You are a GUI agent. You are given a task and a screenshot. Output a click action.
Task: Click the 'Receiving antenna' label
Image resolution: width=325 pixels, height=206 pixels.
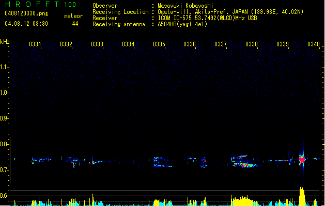click(119, 24)
